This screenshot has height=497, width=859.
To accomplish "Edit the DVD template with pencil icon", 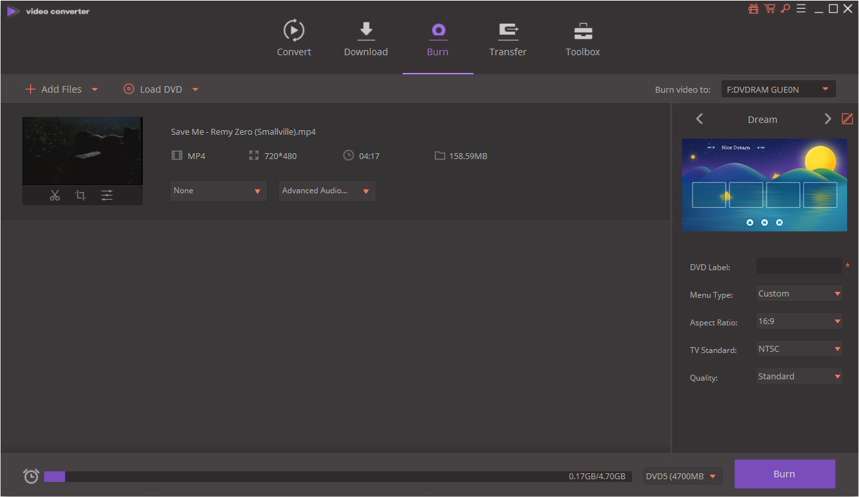I will [x=847, y=119].
